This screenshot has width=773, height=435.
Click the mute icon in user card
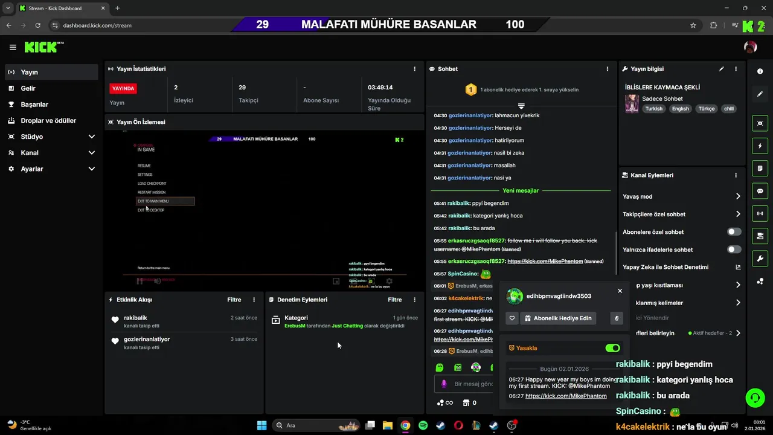pos(617,318)
